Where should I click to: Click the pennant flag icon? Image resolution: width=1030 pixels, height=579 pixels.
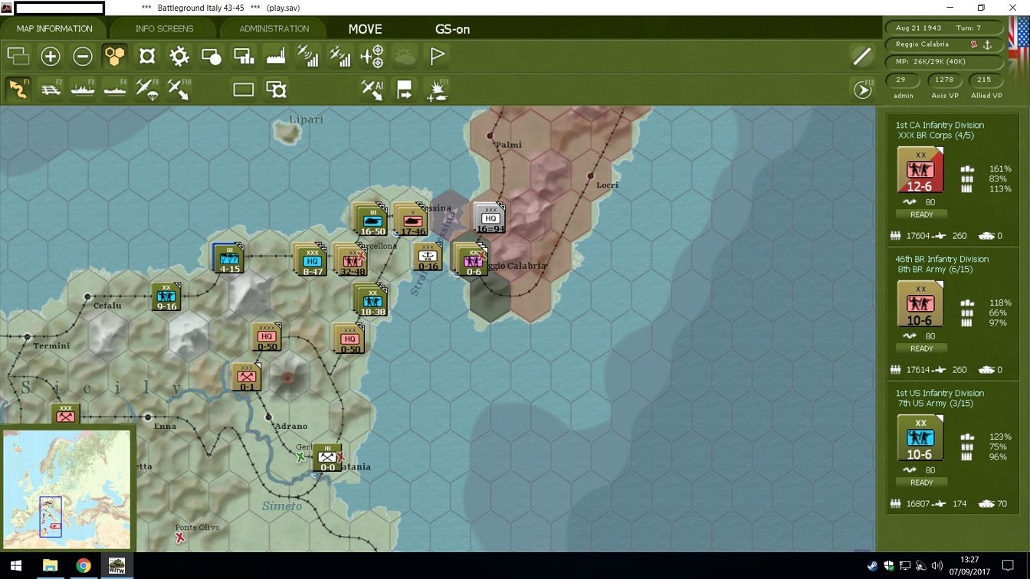click(438, 56)
